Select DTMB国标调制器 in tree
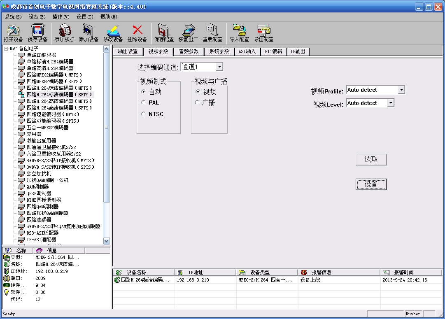Viewport: 445px width, 319px height. (44, 200)
